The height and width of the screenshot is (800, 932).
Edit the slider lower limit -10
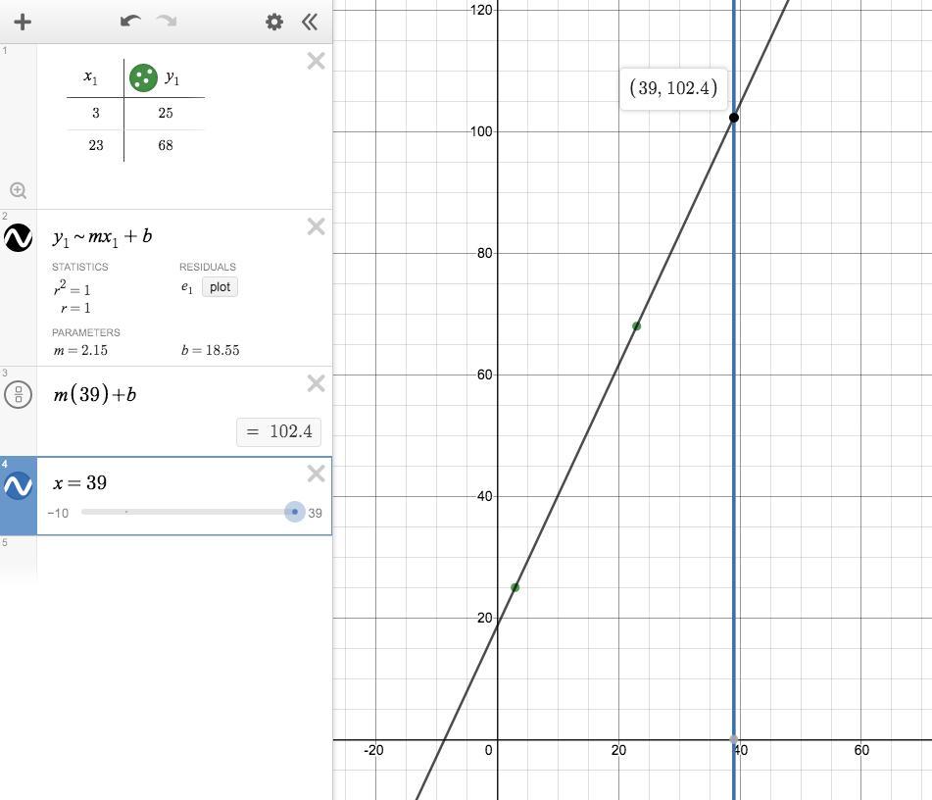click(x=58, y=513)
